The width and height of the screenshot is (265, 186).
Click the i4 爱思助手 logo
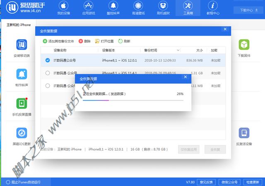point(25,7)
